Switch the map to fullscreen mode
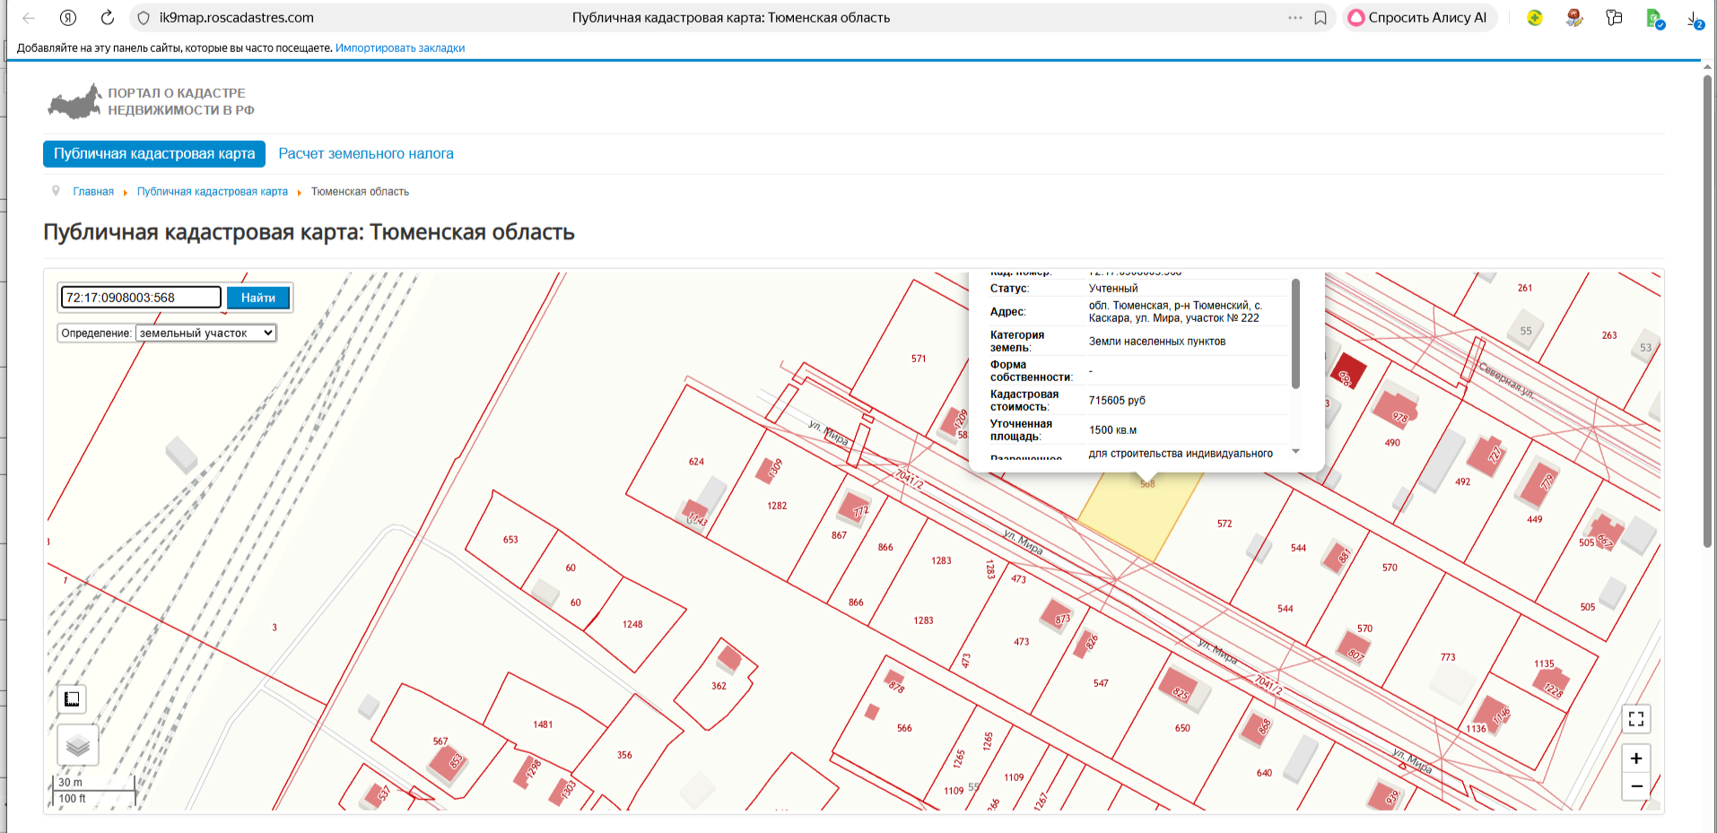Screen dimensions: 1717x833 [x=1636, y=719]
